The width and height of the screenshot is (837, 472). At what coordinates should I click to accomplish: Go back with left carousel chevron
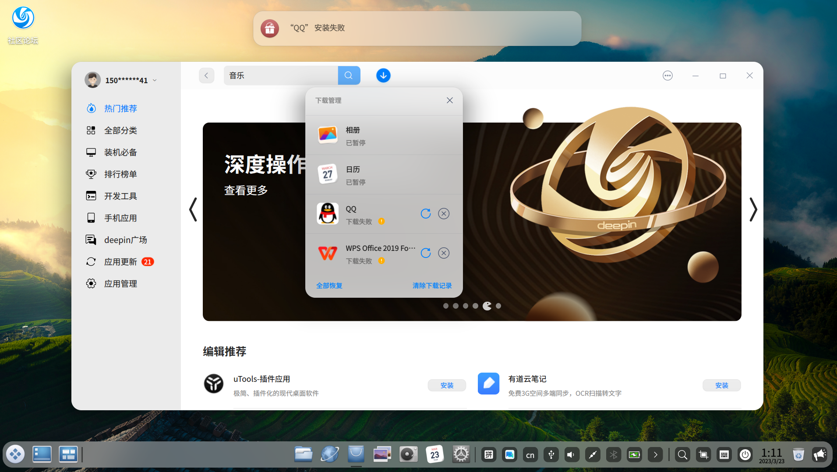coord(193,210)
